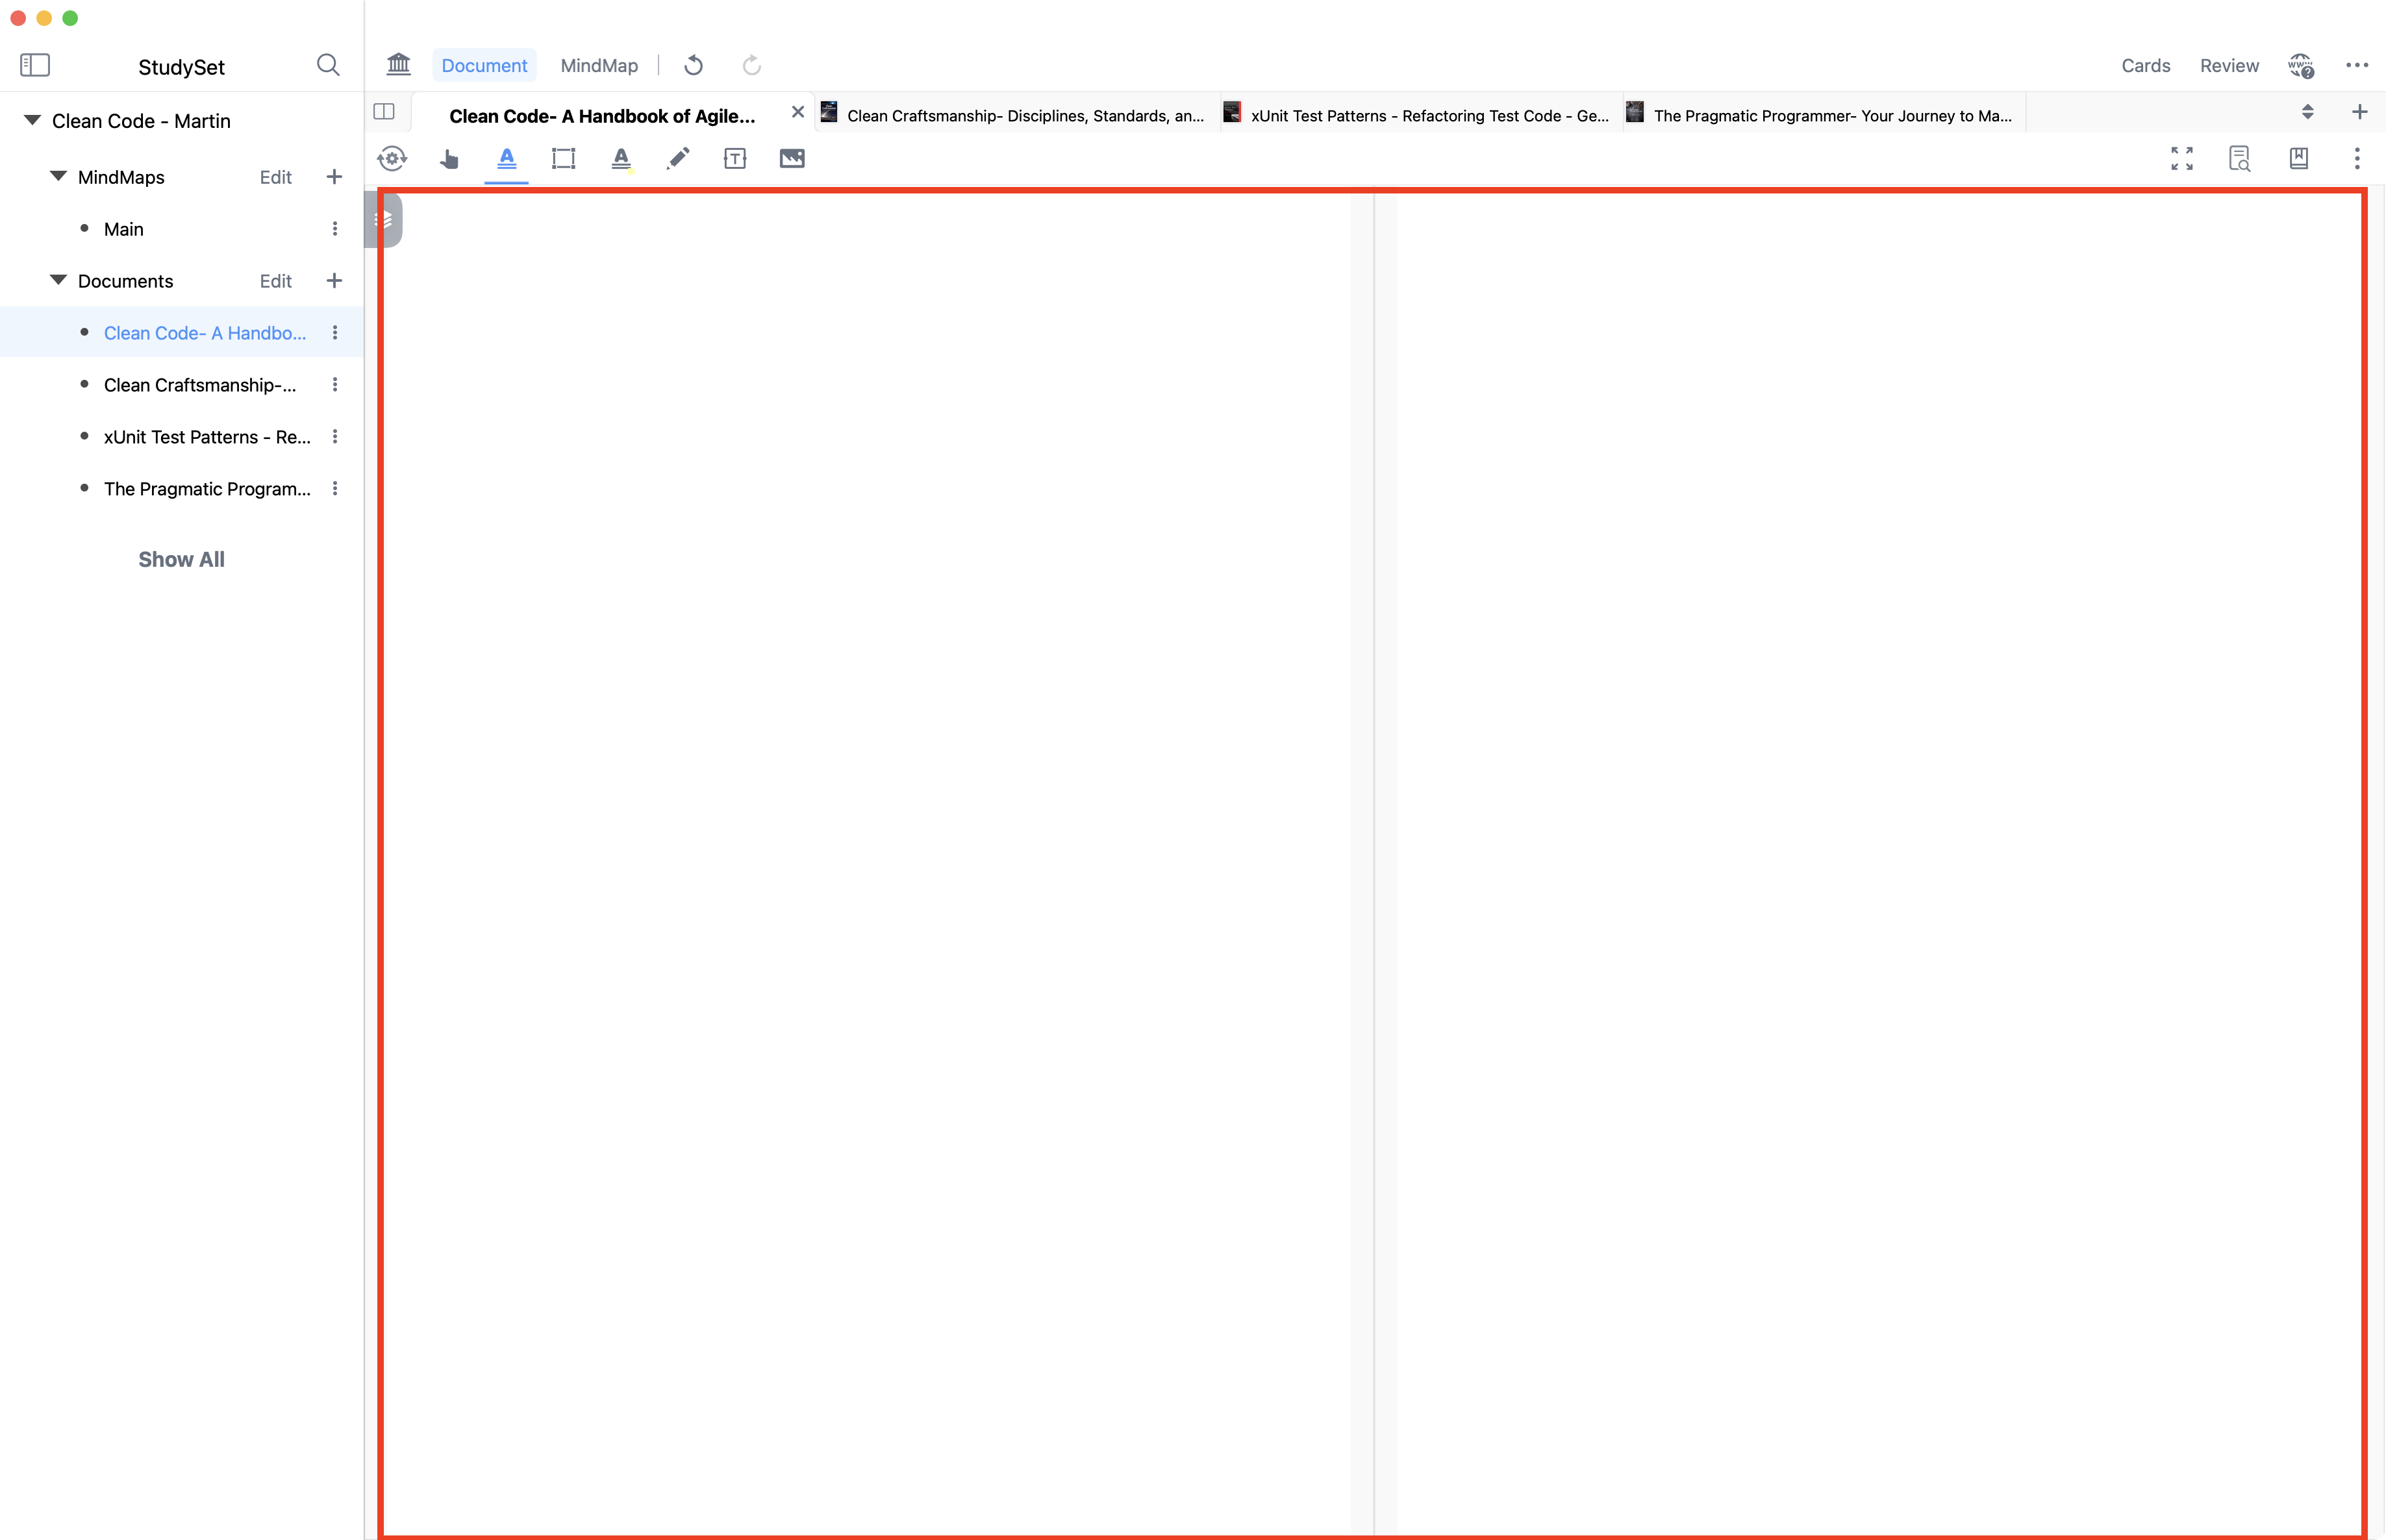Open the bookmark panel icon
2386x1540 pixels.
[x=2298, y=159]
